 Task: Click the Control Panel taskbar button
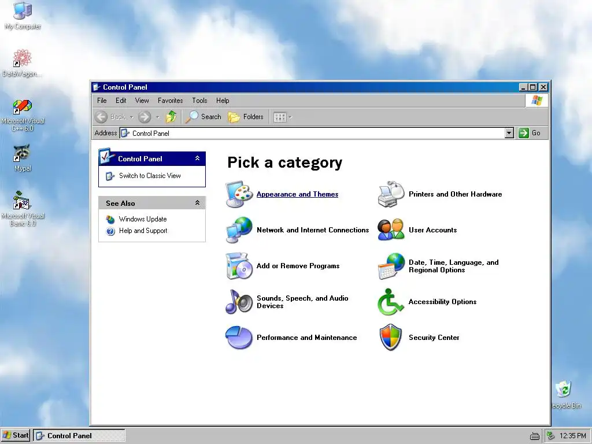tap(79, 436)
